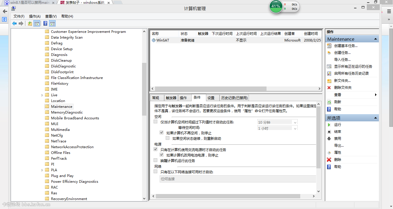Click the blue Help toolbar icon
Screen dimensions: 393x209
pos(45,24)
